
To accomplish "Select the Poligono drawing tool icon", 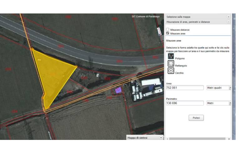I will tap(171, 56).
